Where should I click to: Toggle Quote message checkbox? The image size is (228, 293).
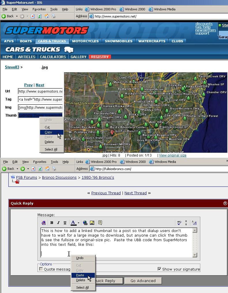coord(41,269)
